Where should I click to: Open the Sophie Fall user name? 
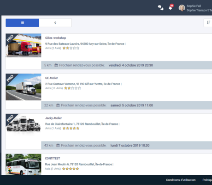pos(194,6)
